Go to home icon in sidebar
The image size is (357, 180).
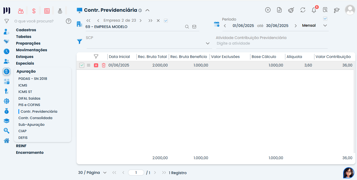(6, 140)
